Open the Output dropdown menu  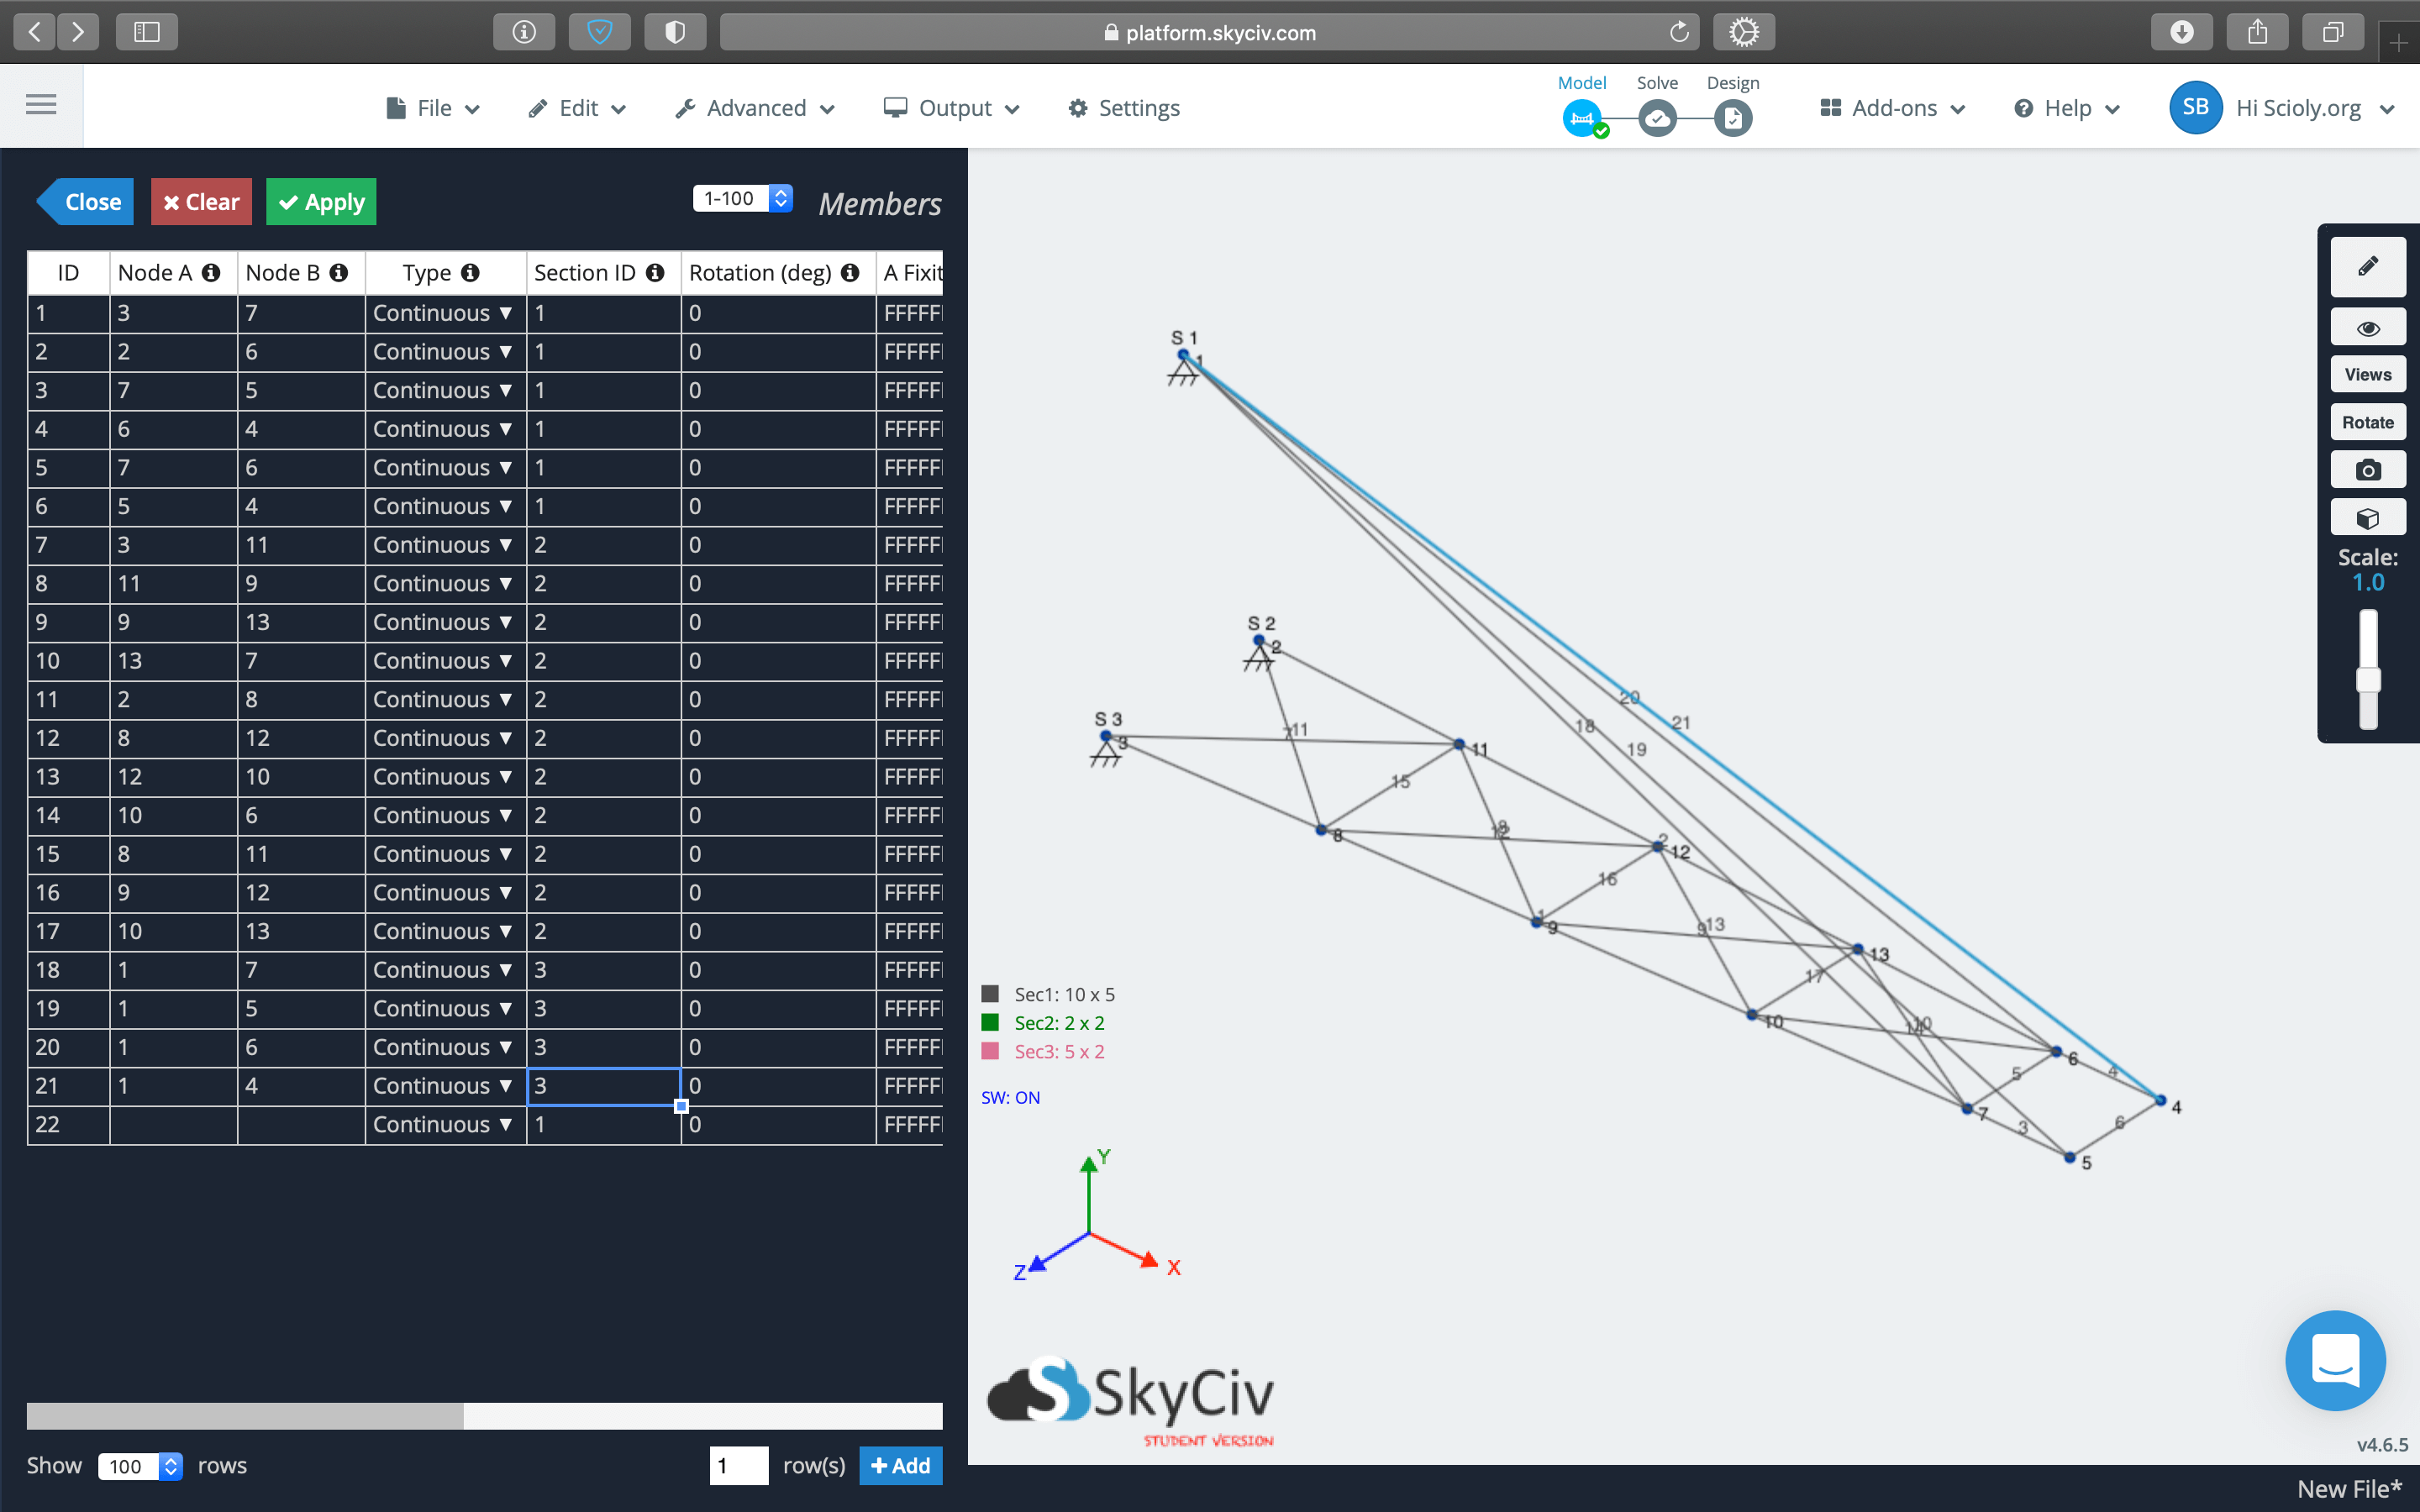click(953, 108)
